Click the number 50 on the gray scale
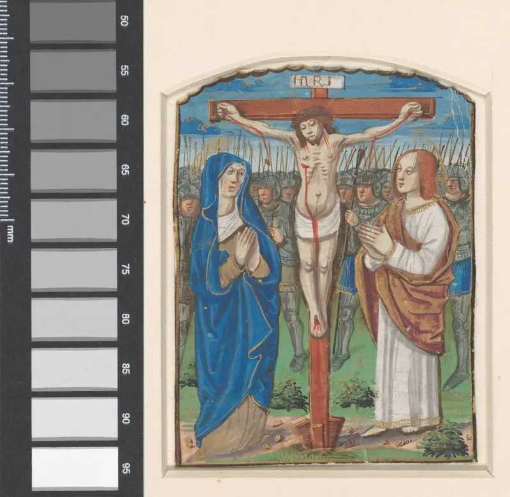 pos(124,21)
